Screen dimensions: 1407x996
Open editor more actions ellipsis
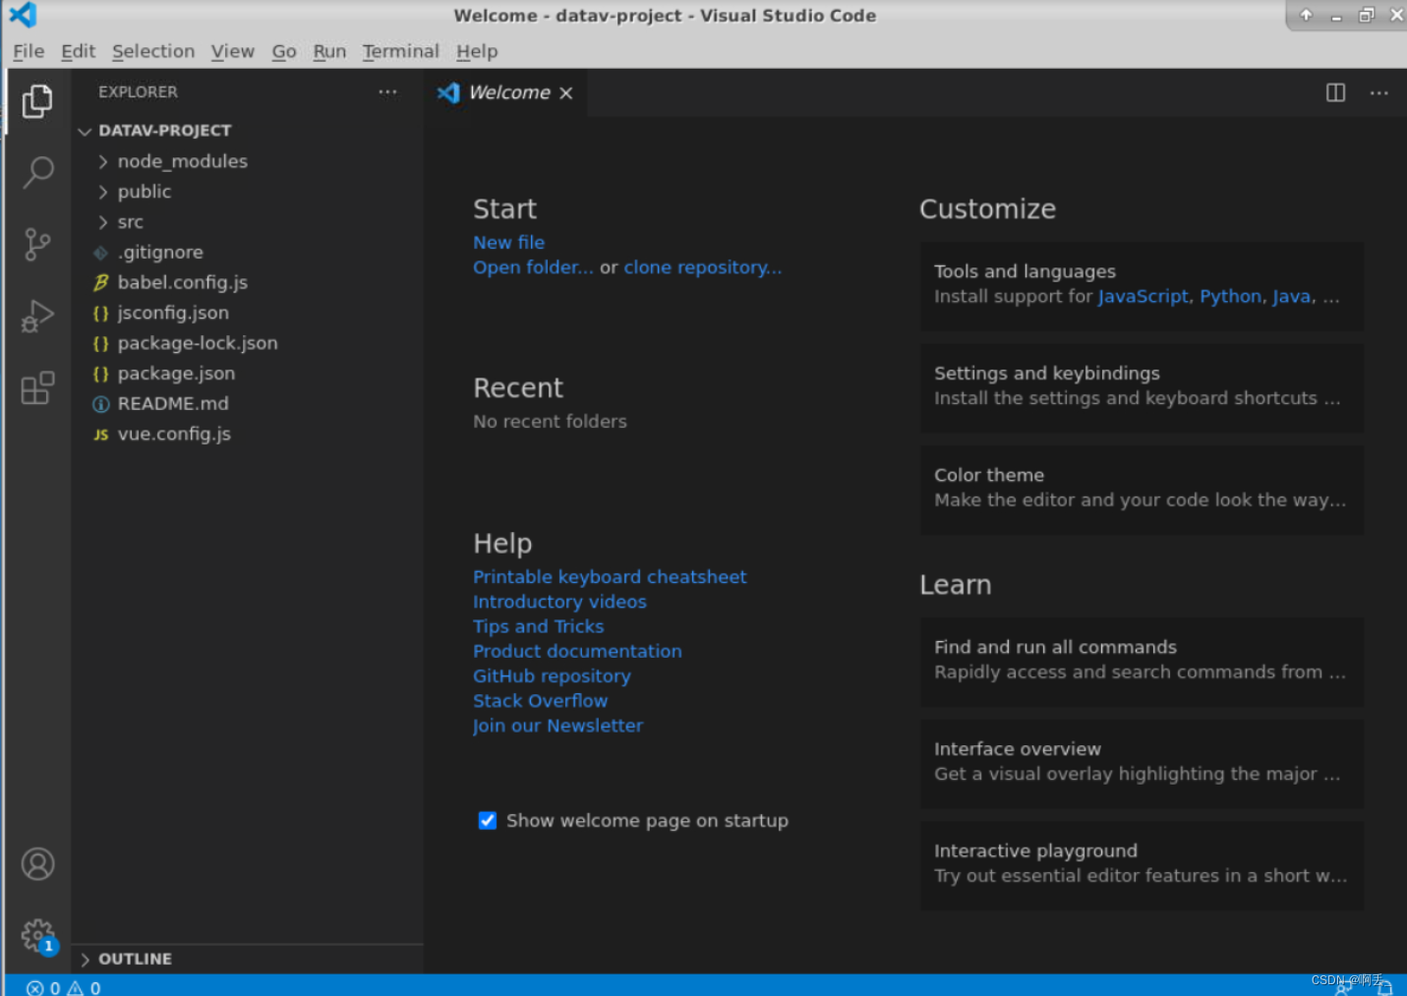click(1379, 92)
